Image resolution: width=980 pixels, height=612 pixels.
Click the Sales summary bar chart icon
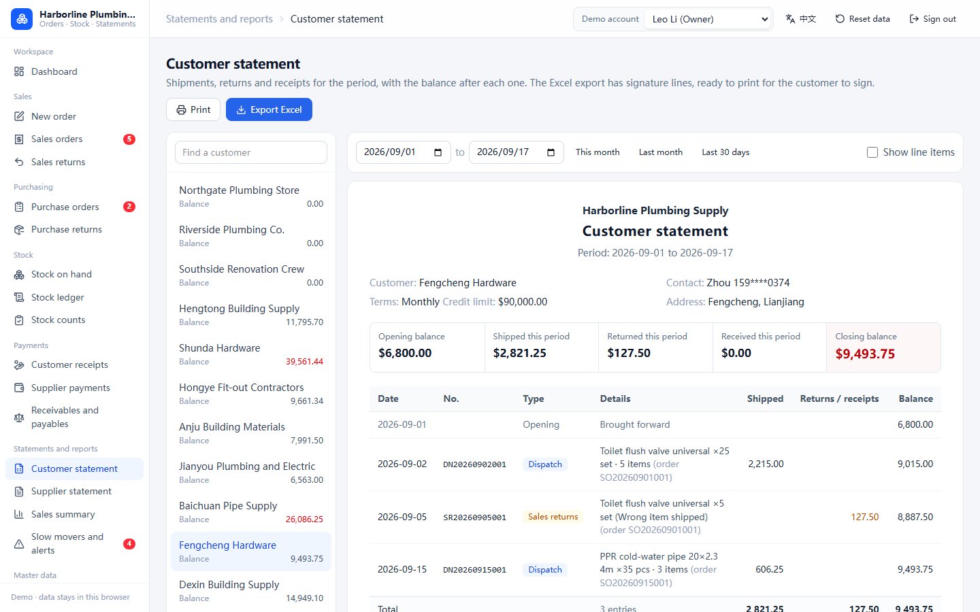click(19, 514)
